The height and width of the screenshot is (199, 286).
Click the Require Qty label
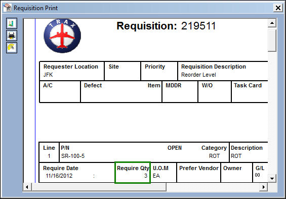pos(133,168)
